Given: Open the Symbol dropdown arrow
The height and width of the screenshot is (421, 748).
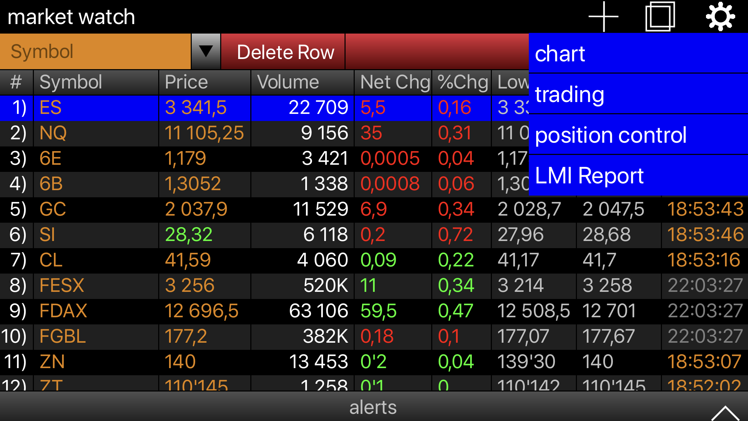Looking at the screenshot, I should tap(206, 52).
